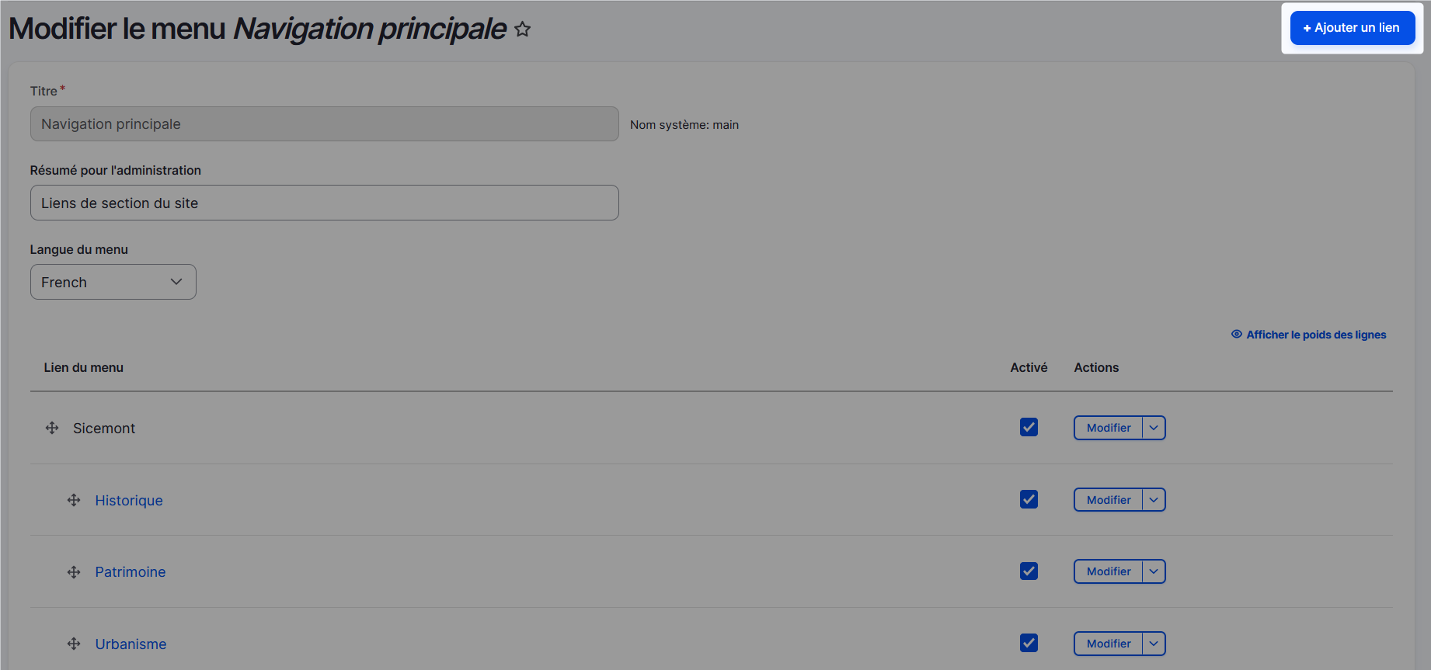Click the star shortcut icon beside the title

(523, 30)
